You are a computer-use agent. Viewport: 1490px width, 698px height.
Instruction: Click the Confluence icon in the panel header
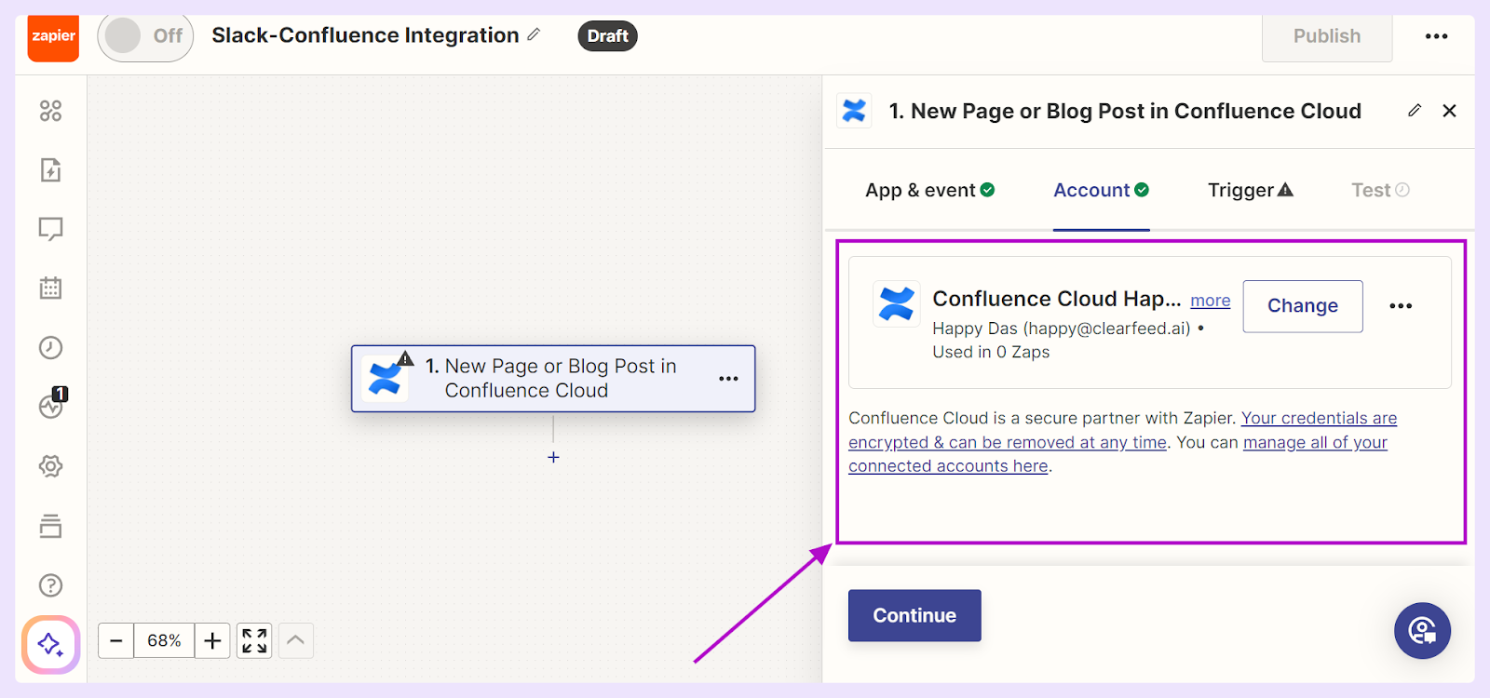pyautogui.click(x=854, y=111)
